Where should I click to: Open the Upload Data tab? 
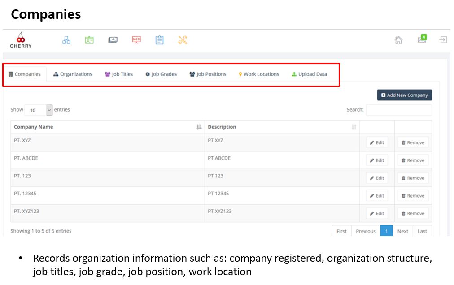(309, 74)
